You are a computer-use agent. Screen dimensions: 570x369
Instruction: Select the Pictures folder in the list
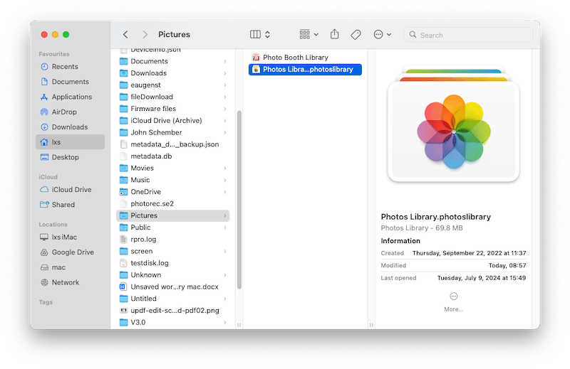pos(144,215)
